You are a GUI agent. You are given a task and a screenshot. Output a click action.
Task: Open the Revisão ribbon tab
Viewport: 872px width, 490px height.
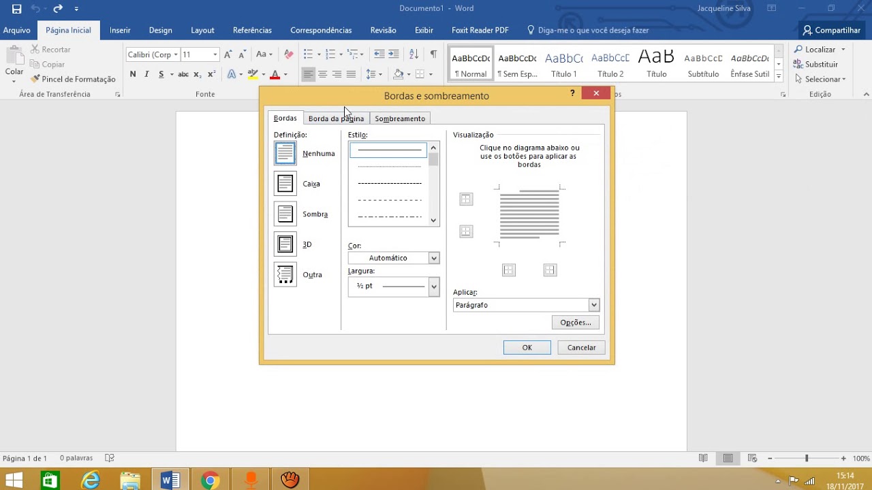(x=384, y=30)
